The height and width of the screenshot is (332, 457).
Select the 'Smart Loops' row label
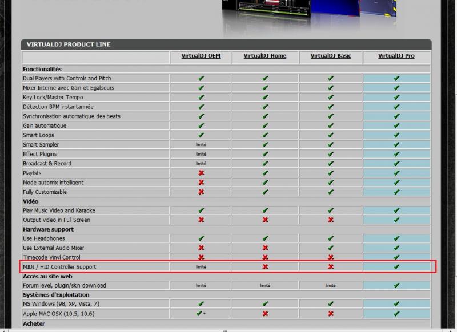click(x=38, y=135)
